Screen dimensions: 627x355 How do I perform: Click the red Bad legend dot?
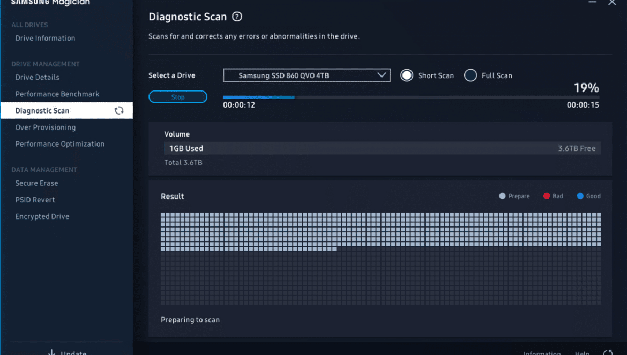click(x=547, y=196)
